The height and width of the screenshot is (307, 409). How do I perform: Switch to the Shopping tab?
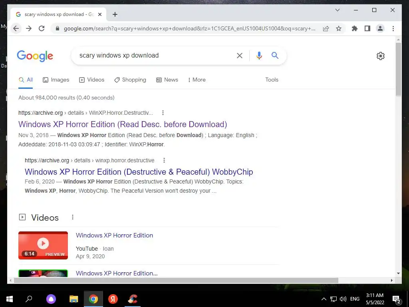[x=130, y=80]
